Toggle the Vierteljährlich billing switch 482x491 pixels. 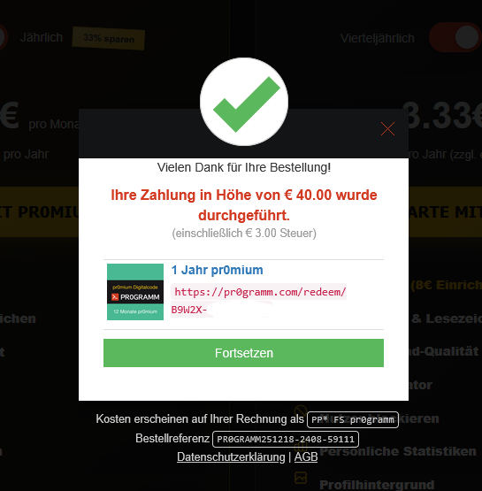click(455, 37)
